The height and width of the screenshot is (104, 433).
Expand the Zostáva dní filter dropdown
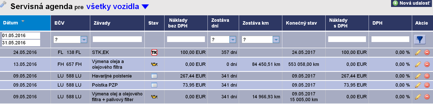(233, 39)
